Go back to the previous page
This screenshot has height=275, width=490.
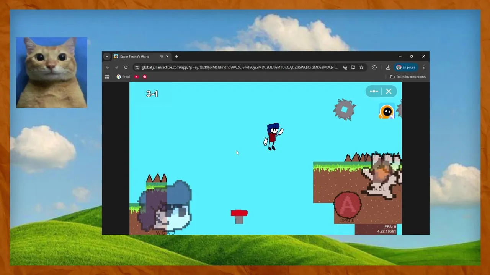click(x=108, y=67)
